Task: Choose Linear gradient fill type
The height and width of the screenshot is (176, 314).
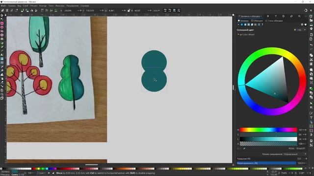Action: coord(245,24)
